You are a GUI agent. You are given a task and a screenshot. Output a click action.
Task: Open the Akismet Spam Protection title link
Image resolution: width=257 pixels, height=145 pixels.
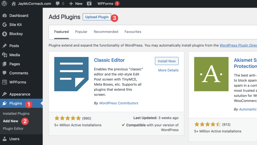coord(245,63)
